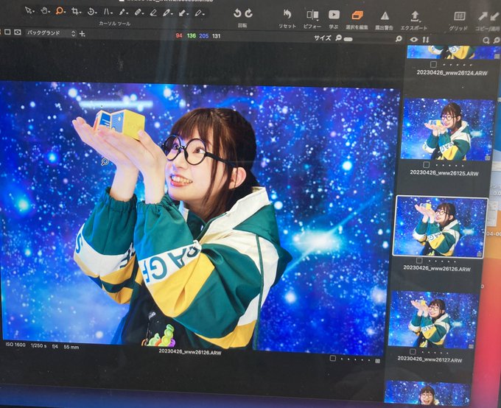Select the orange Loupe zoom cursor tool
This screenshot has width=501, height=408.
pos(60,11)
